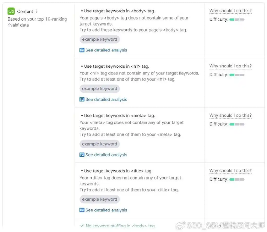The height and width of the screenshot is (232, 267).
Task: Click the info icon beside Content
Action: pos(36,11)
